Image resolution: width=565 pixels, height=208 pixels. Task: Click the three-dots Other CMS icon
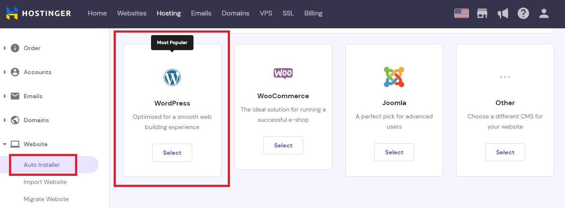[x=505, y=77]
